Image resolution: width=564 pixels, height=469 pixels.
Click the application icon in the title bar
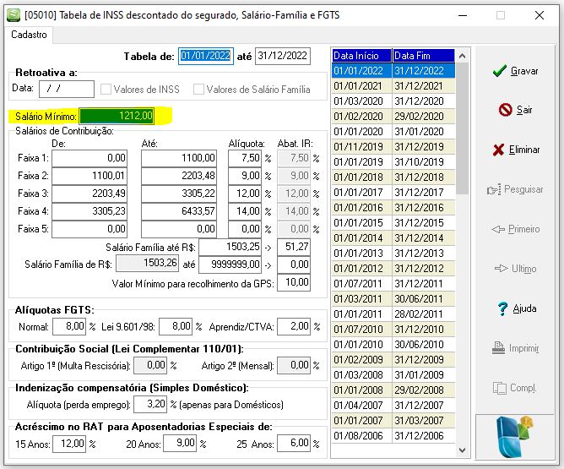tap(14, 15)
